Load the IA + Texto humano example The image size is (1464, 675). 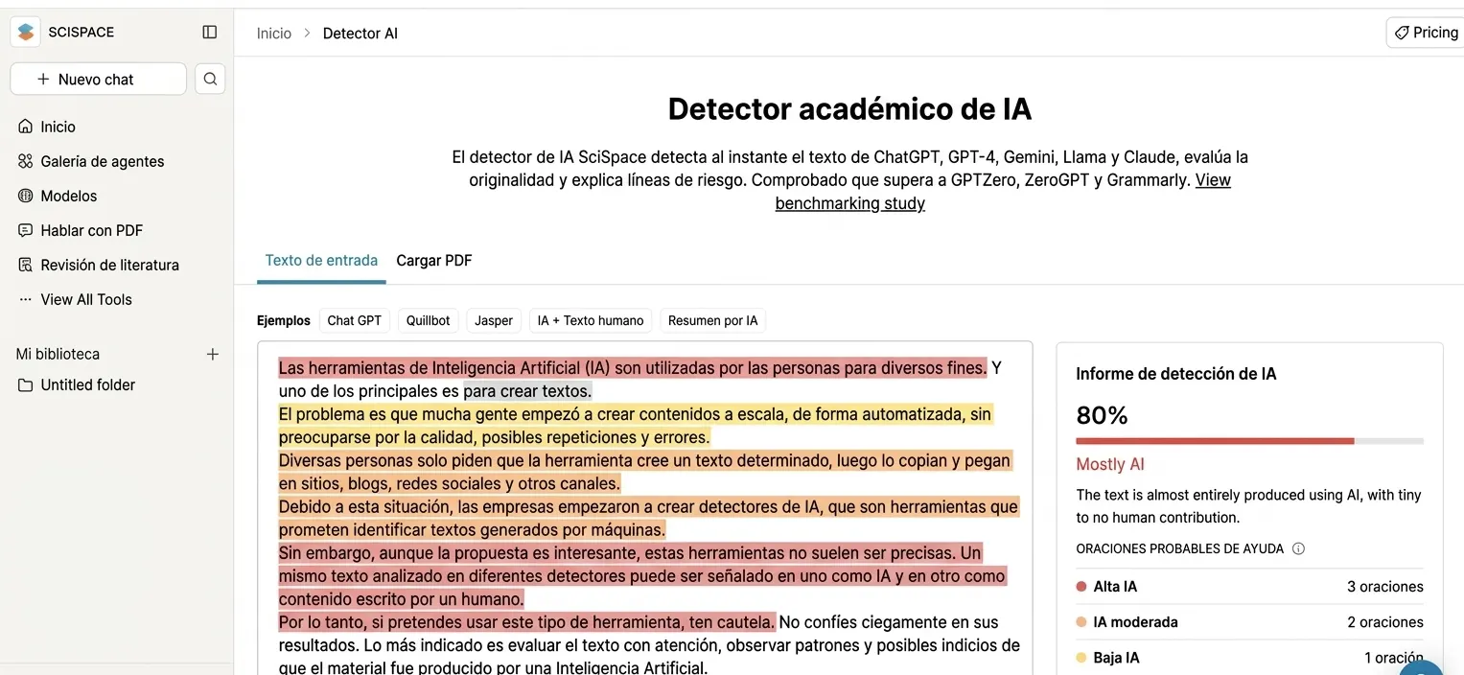pos(591,320)
